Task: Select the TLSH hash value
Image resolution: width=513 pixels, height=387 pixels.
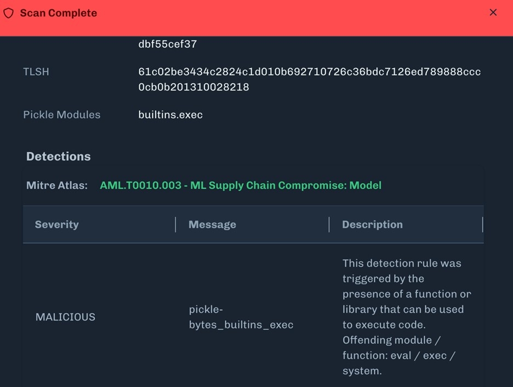Action: [309, 79]
